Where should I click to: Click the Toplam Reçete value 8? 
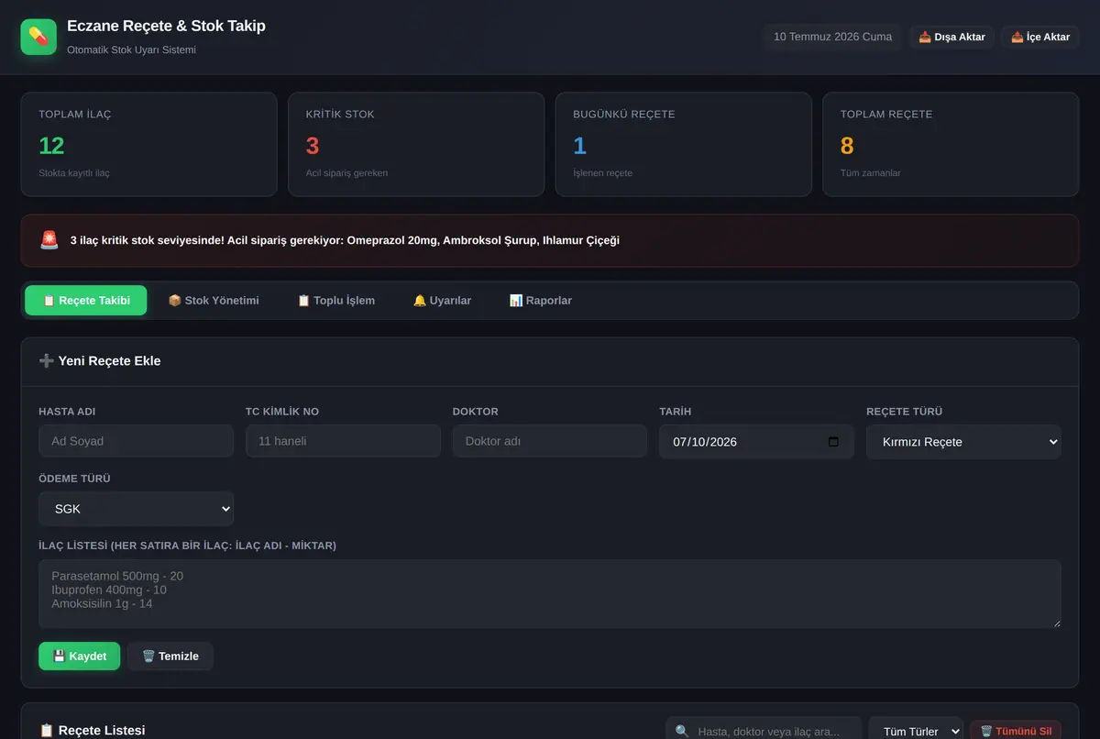847,146
